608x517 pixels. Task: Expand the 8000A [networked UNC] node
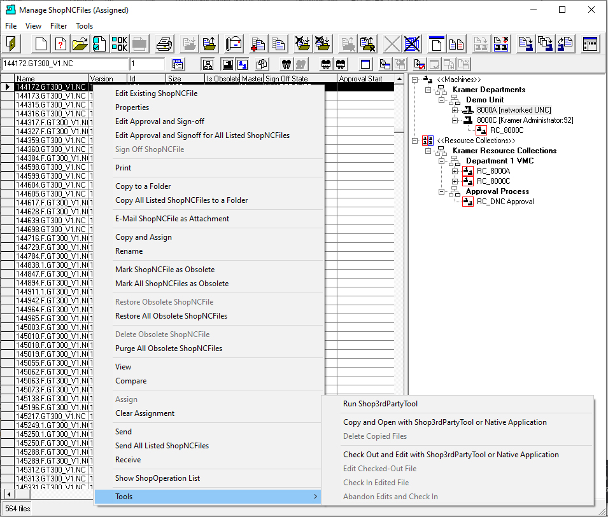pos(455,111)
